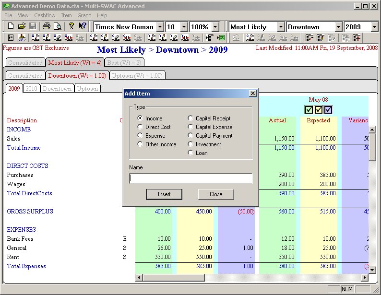This screenshot has width=381, height=295.
Task: Click the list properties icon in second toolbar
Action: coord(11,37)
